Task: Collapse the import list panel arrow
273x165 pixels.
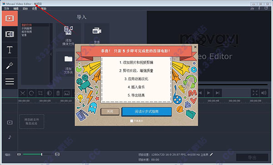Action: (51, 54)
